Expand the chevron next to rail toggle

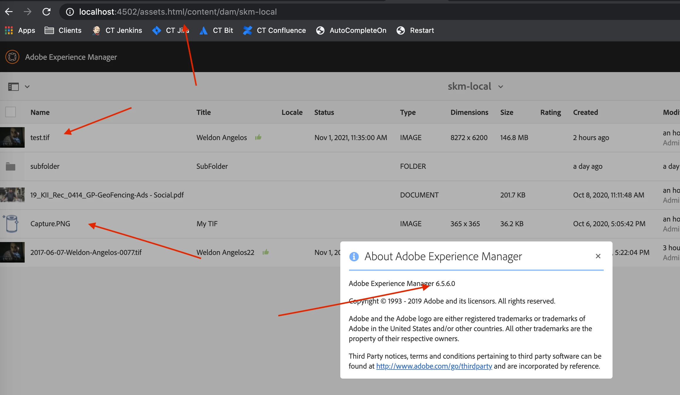click(x=27, y=87)
